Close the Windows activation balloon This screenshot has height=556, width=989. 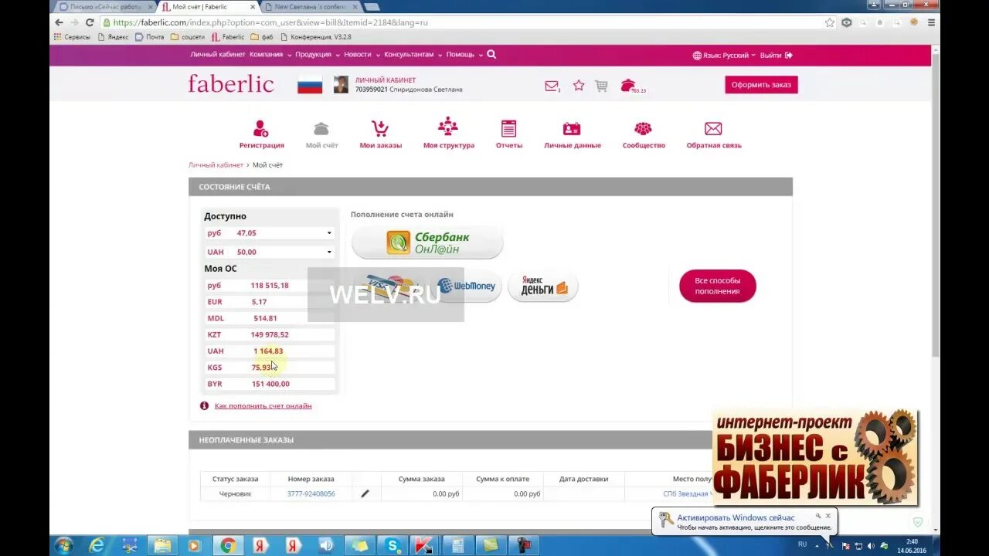point(828,515)
